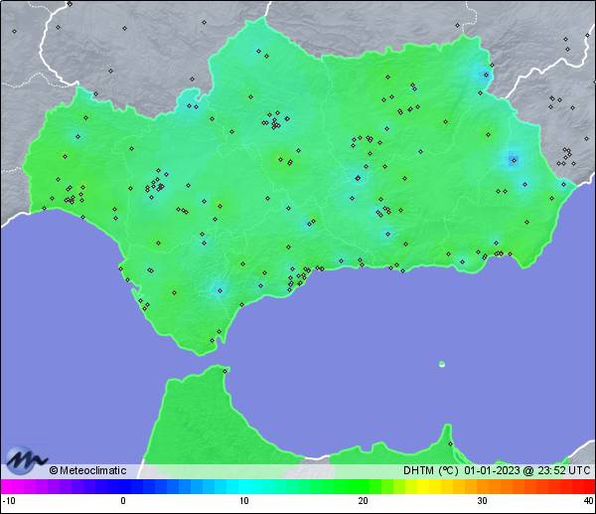Click the 0 label on temperature scale

tap(123, 501)
